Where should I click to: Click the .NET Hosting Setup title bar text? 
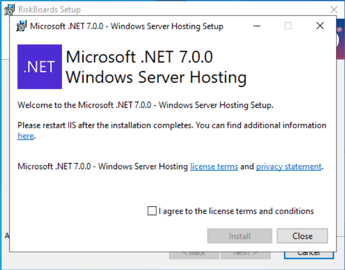pos(127,26)
